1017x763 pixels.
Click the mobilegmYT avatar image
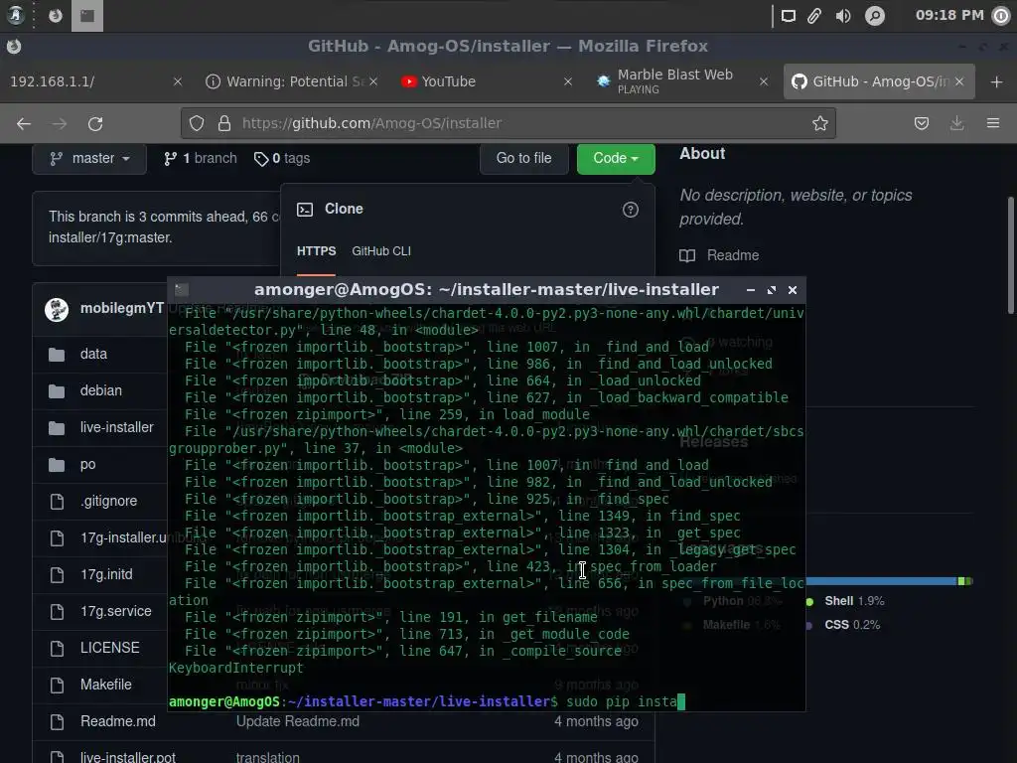pyautogui.click(x=57, y=310)
